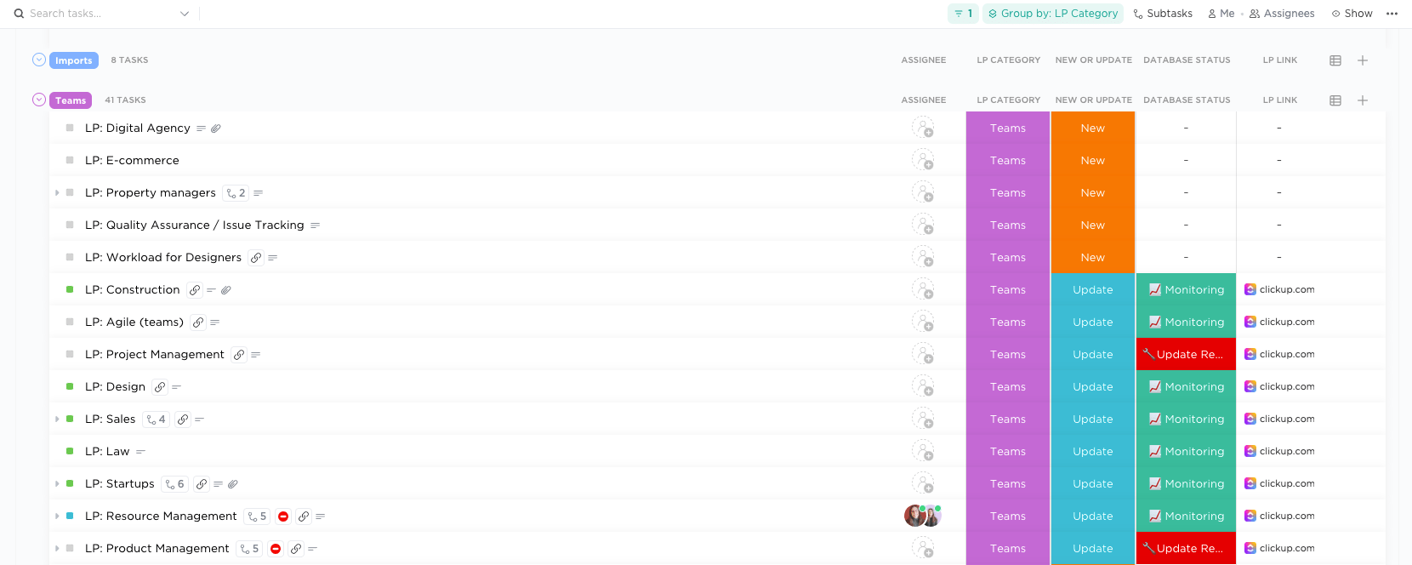
Task: Open the table layout icon in the Teams header
Action: tap(1335, 100)
